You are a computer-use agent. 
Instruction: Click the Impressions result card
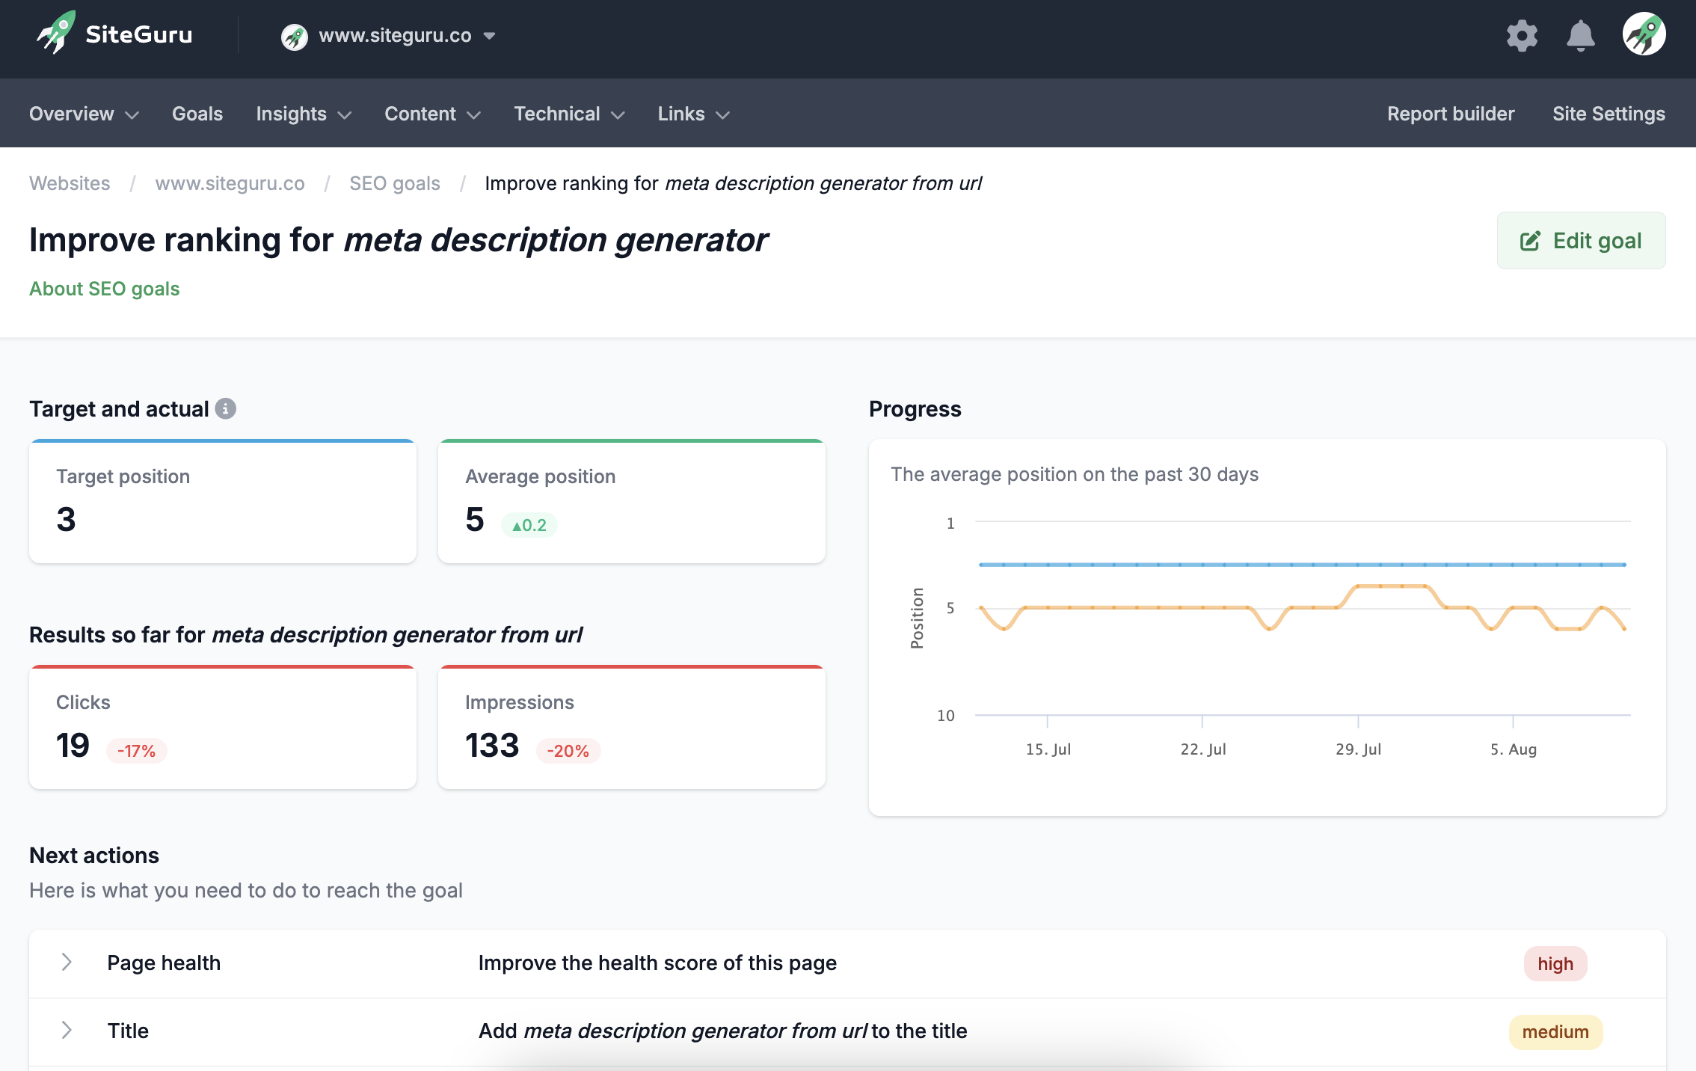[x=632, y=727]
